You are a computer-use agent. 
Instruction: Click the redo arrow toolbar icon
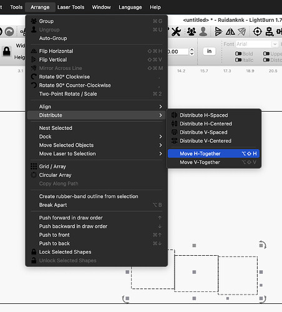coord(9,32)
